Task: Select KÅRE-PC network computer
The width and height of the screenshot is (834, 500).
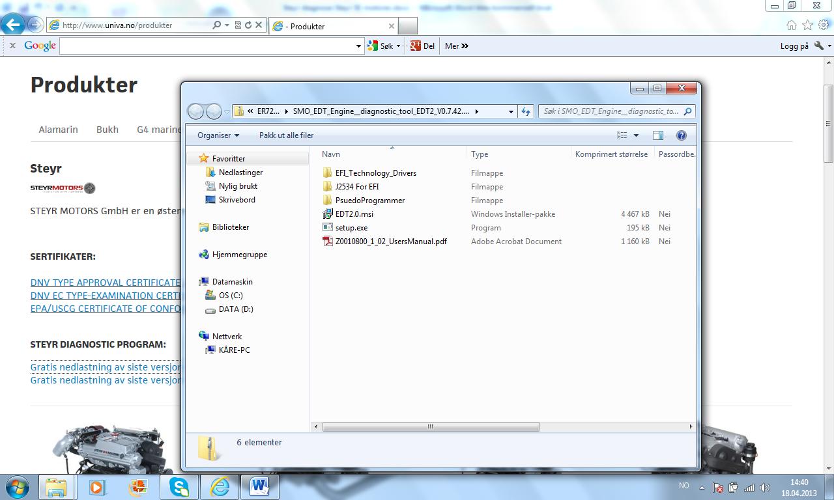Action: (234, 350)
